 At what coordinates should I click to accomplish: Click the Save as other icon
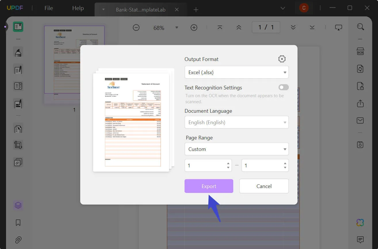pyautogui.click(x=360, y=145)
